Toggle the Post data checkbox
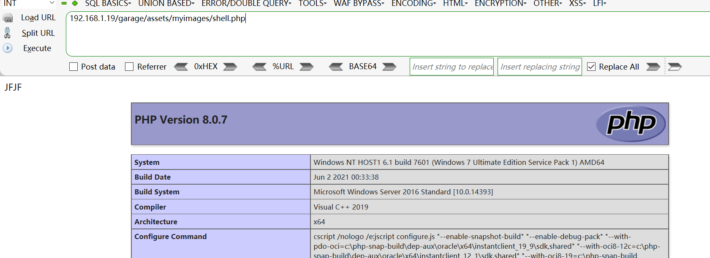 click(73, 67)
